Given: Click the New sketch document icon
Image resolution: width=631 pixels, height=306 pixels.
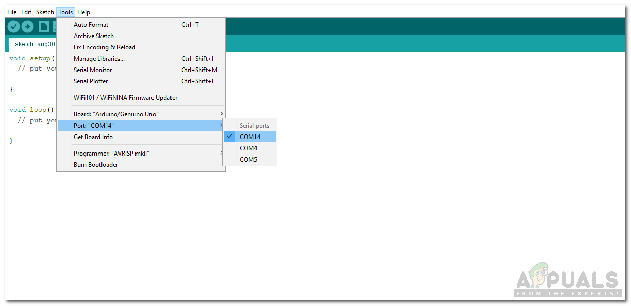Looking at the screenshot, I should tap(44, 27).
